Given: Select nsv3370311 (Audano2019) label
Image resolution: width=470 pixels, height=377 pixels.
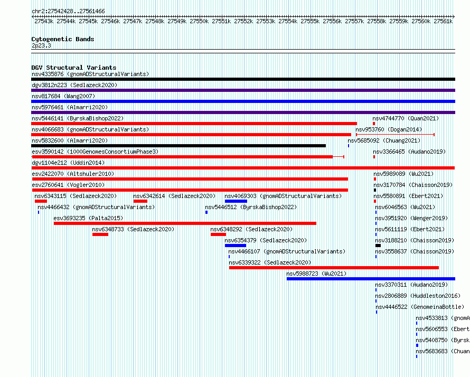Looking at the screenshot, I should point(411,285).
